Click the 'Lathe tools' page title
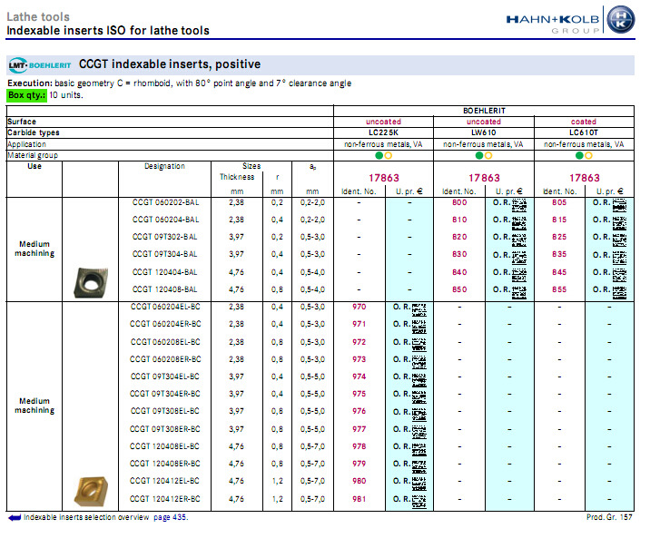This screenshot has height=538, width=650. [38, 17]
